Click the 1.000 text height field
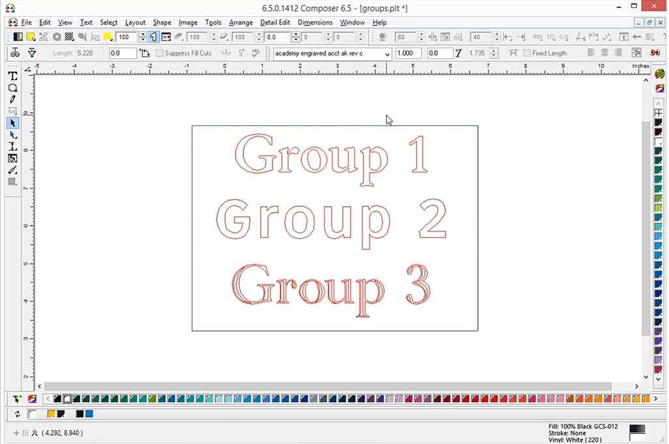This screenshot has height=444, width=669. (408, 53)
